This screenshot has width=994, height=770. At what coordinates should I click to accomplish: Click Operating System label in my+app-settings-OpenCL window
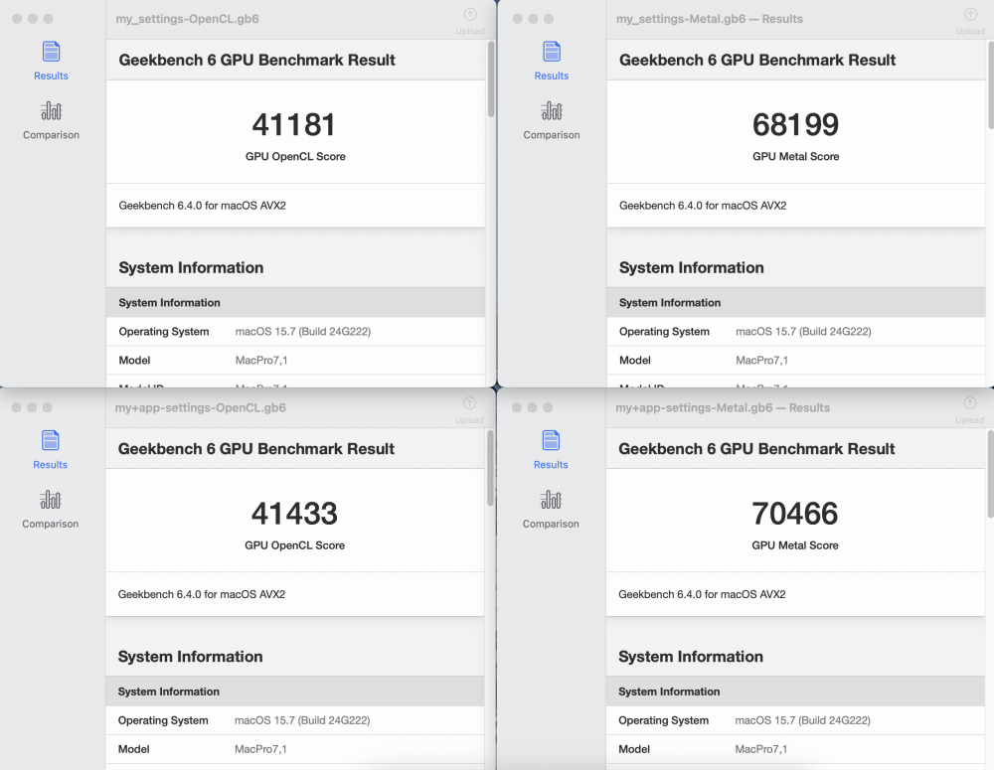tap(163, 720)
